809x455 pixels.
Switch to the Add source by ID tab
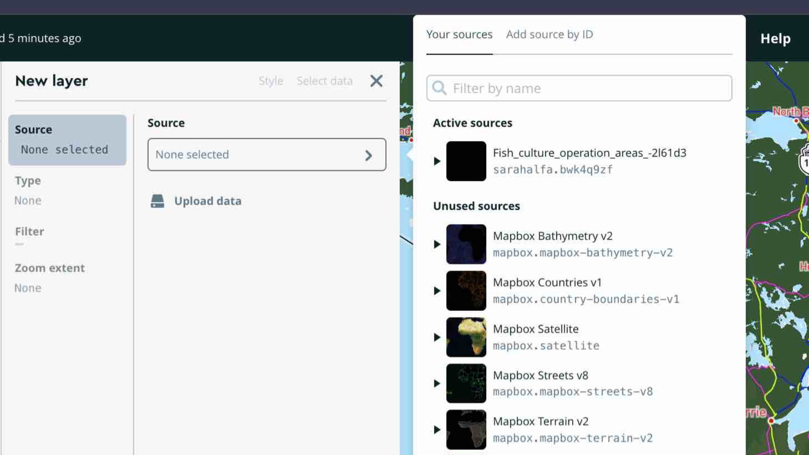tap(549, 35)
